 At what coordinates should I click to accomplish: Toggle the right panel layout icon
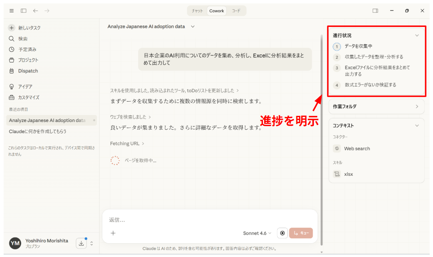pyautogui.click(x=375, y=11)
